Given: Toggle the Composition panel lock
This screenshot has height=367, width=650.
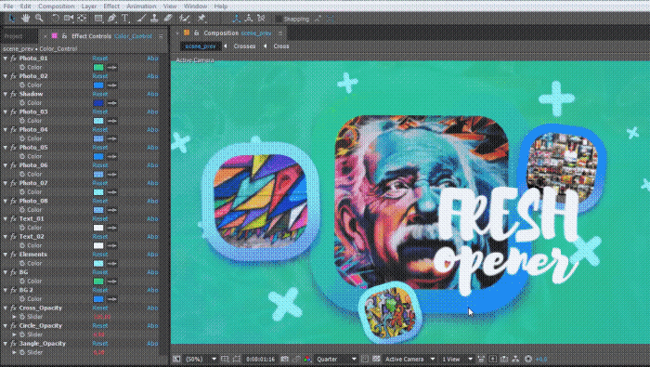Looking at the screenshot, I should pyautogui.click(x=197, y=33).
